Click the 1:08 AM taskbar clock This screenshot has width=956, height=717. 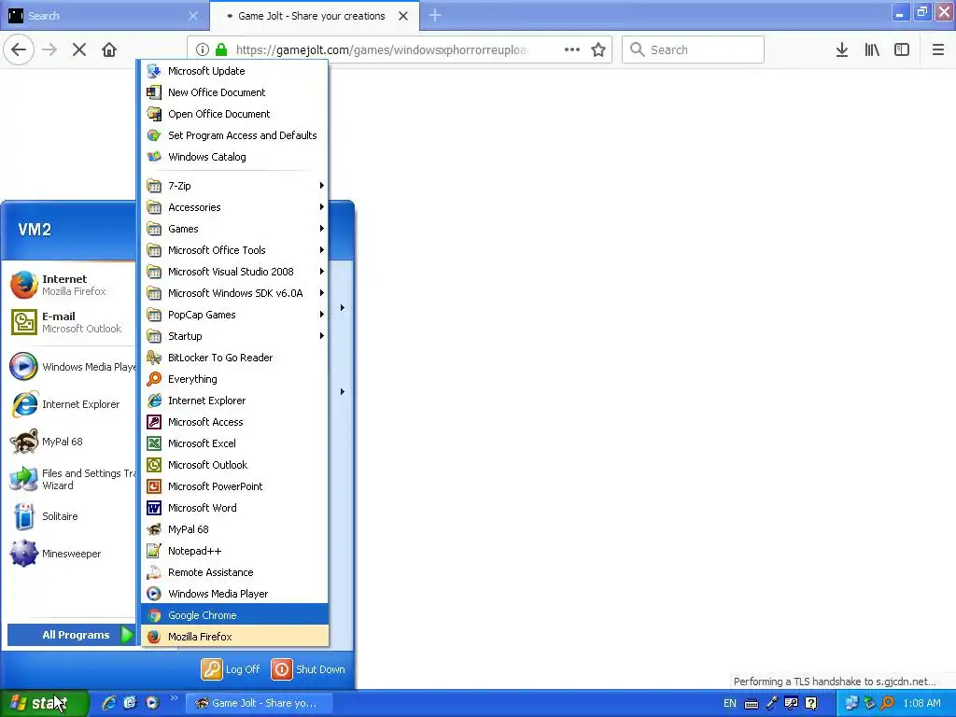pyautogui.click(x=921, y=703)
